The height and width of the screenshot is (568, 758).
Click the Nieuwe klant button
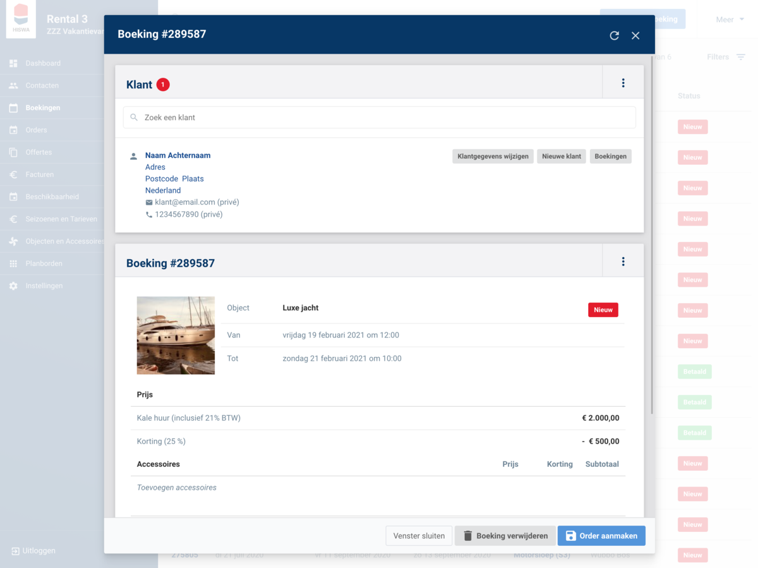point(561,156)
